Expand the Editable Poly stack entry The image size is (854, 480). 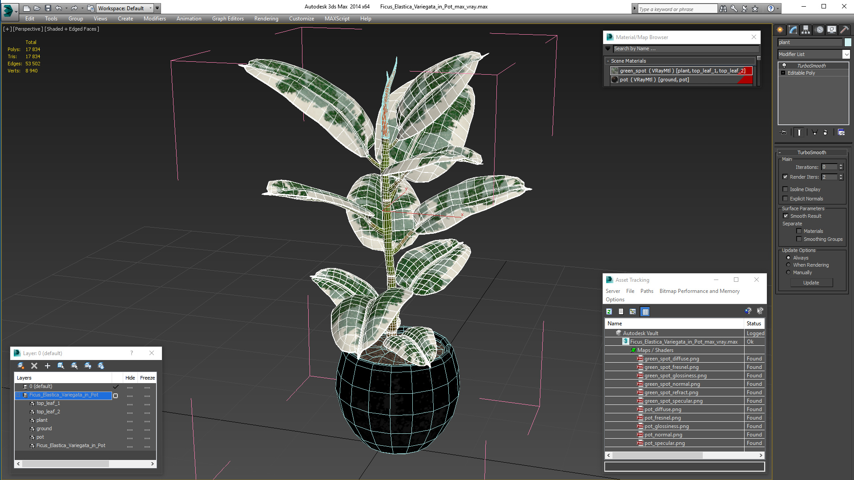click(783, 73)
